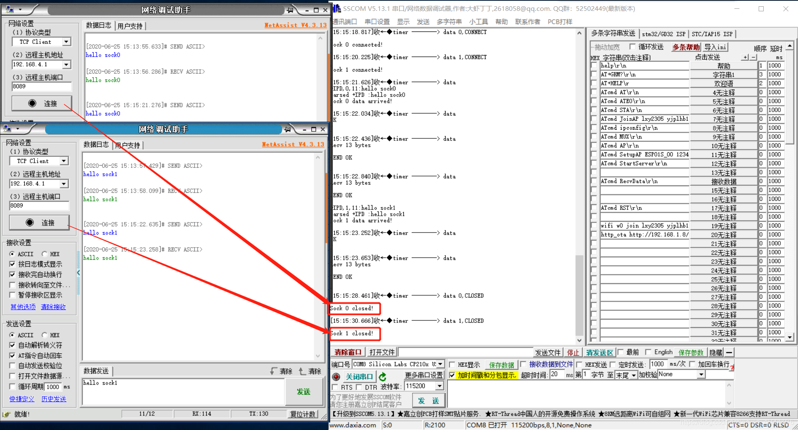This screenshot has width=798, height=430.
Task: Click the hello sock1 send text box
Action: (x=183, y=392)
